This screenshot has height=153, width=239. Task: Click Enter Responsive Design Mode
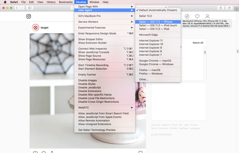coord(104,33)
